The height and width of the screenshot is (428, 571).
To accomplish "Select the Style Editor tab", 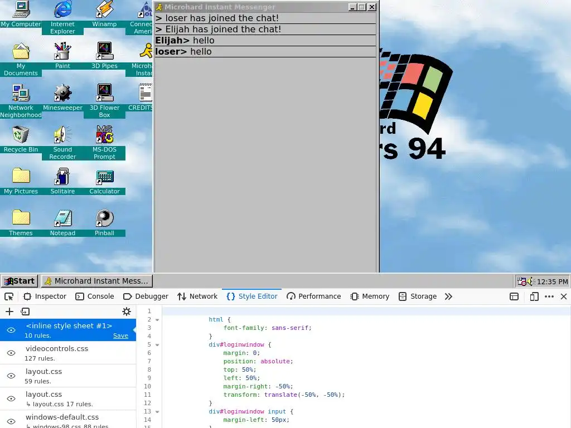I will click(252, 296).
